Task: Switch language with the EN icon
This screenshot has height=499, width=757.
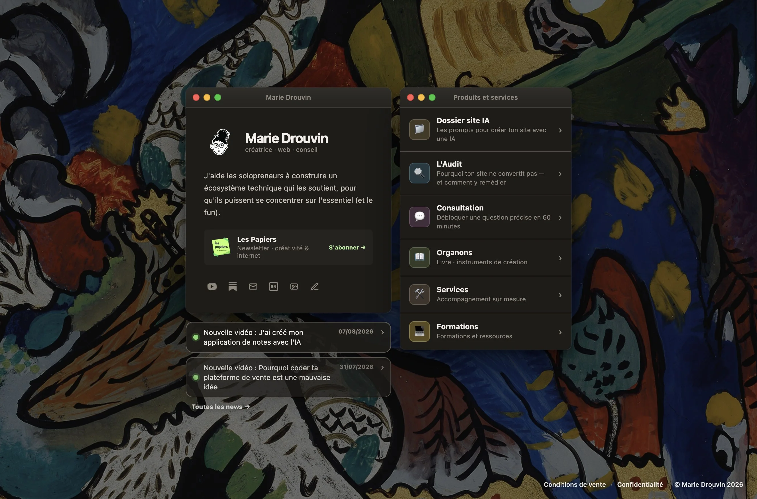Action: click(x=274, y=287)
